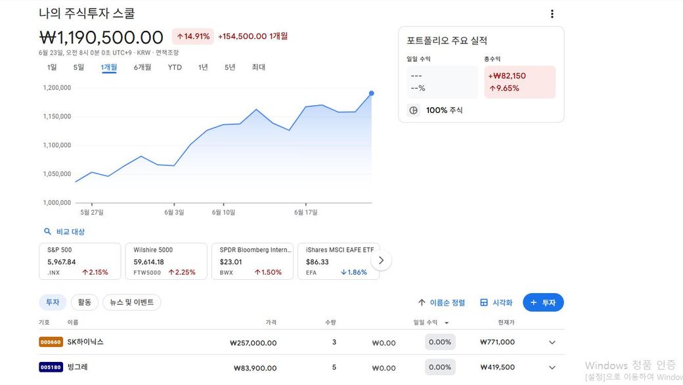Select the 6개월 time range tab
Image resolution: width=683 pixels, height=385 pixels.
pos(143,67)
